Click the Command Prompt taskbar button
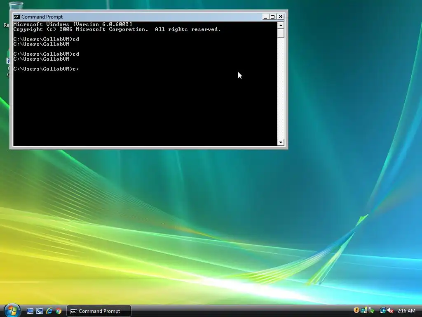The height and width of the screenshot is (317, 422). click(x=99, y=311)
